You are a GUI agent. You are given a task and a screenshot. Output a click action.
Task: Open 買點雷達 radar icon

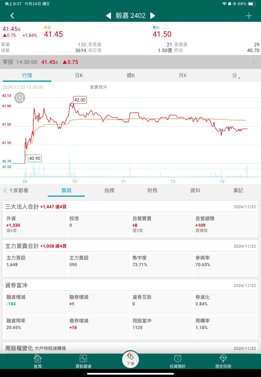pos(83,361)
